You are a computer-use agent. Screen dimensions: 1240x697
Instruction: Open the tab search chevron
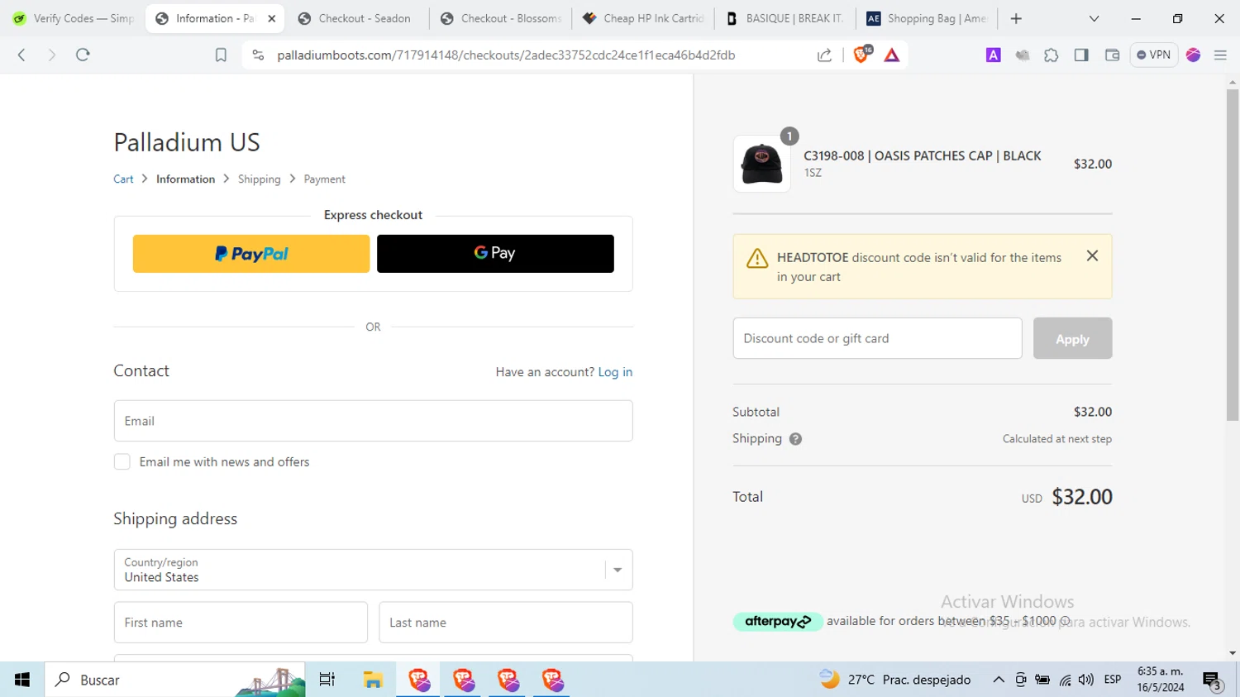[1094, 18]
